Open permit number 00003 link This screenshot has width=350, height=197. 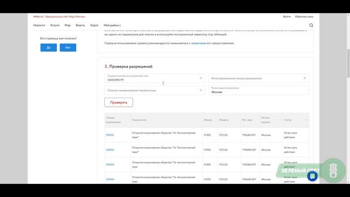110,164
